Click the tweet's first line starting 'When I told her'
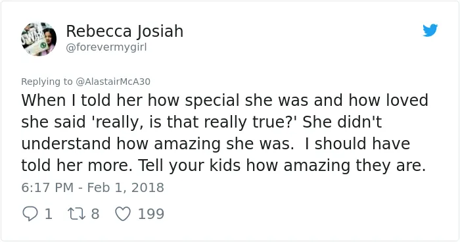The width and height of the screenshot is (460, 242). [225, 100]
